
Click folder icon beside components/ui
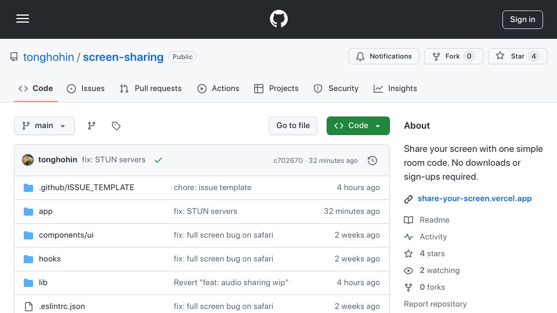coord(28,235)
